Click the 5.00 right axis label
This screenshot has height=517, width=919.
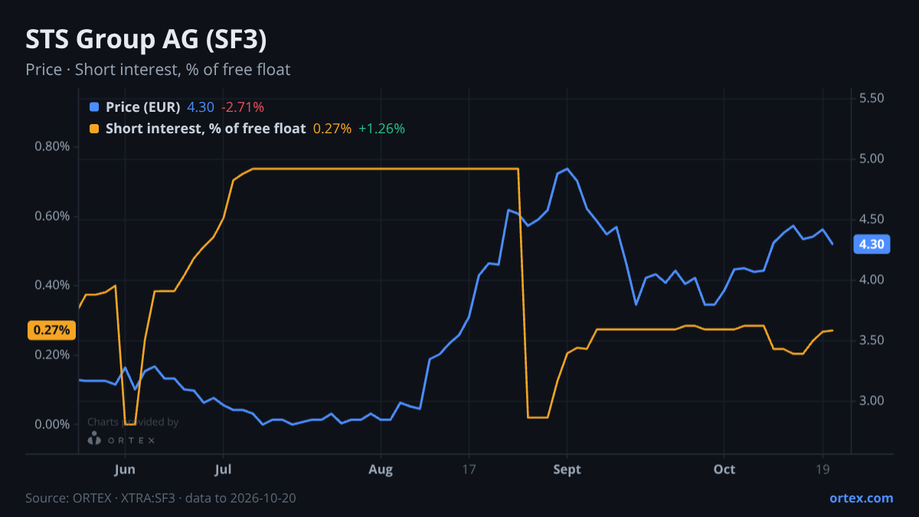coord(872,159)
